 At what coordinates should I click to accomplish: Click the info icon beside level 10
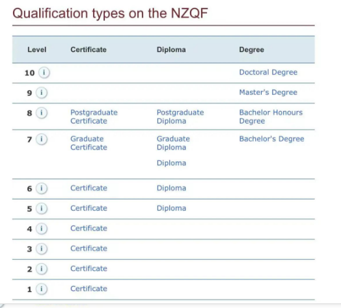[44, 72]
